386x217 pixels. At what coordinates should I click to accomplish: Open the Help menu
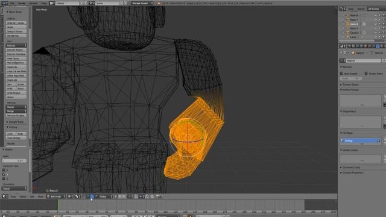[44, 3]
